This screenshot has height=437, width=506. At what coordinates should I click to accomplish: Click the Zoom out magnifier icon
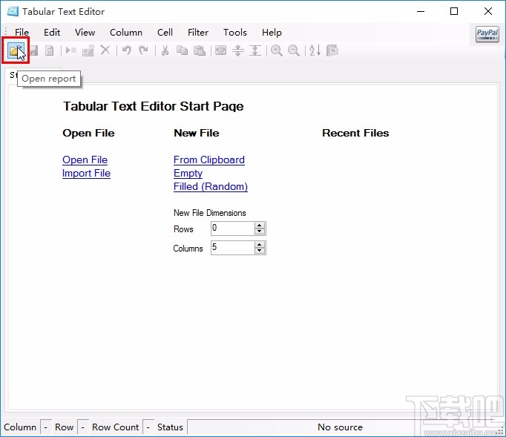294,50
